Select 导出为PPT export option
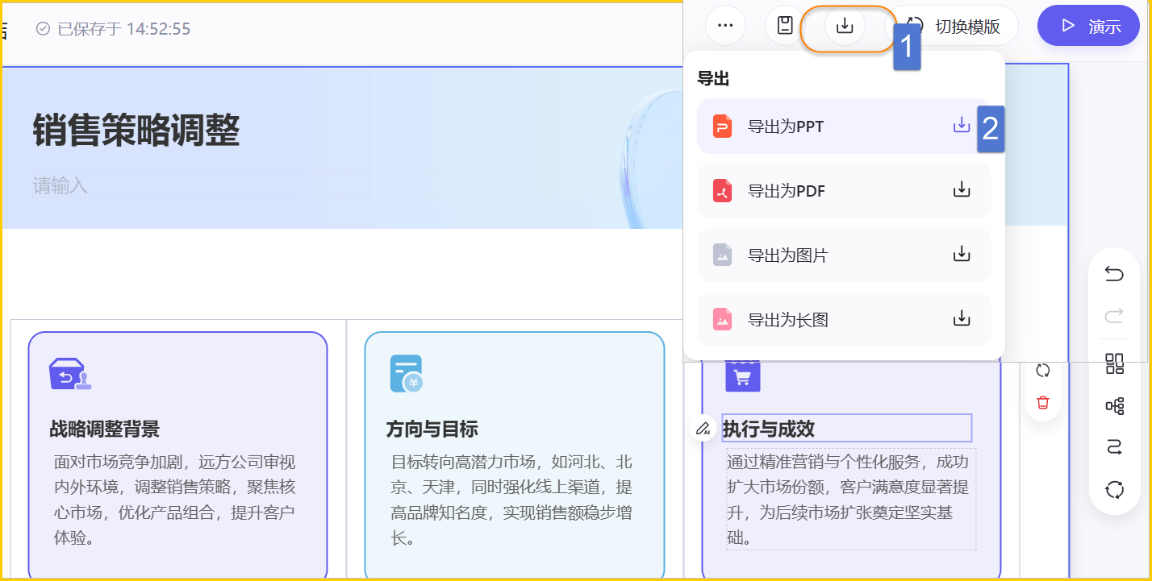The image size is (1152, 581). 844,127
